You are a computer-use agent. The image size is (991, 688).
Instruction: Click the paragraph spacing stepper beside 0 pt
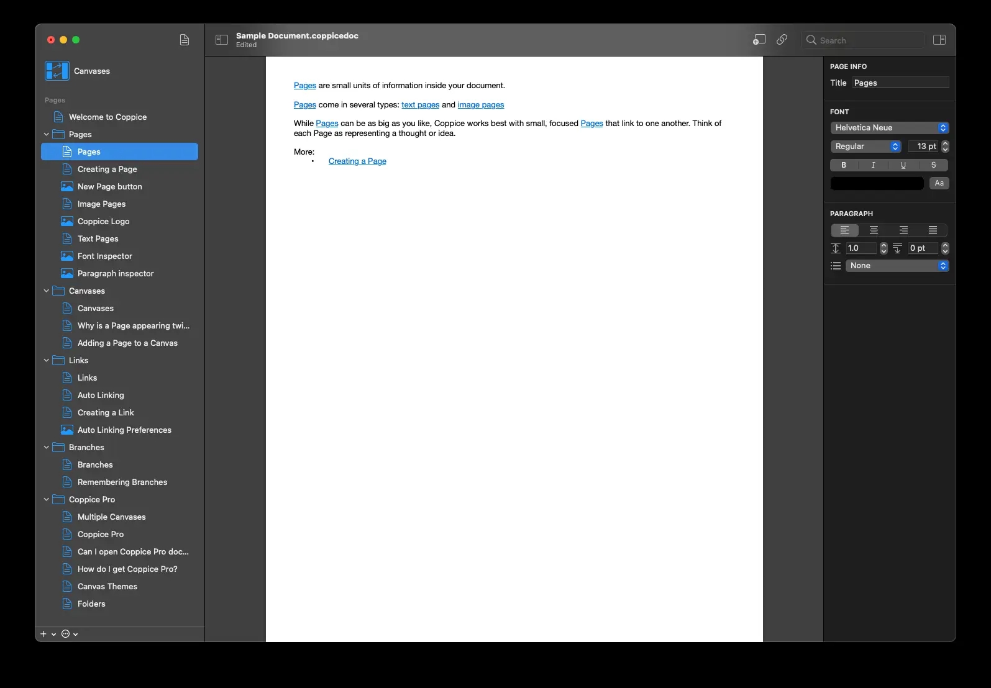coord(945,248)
